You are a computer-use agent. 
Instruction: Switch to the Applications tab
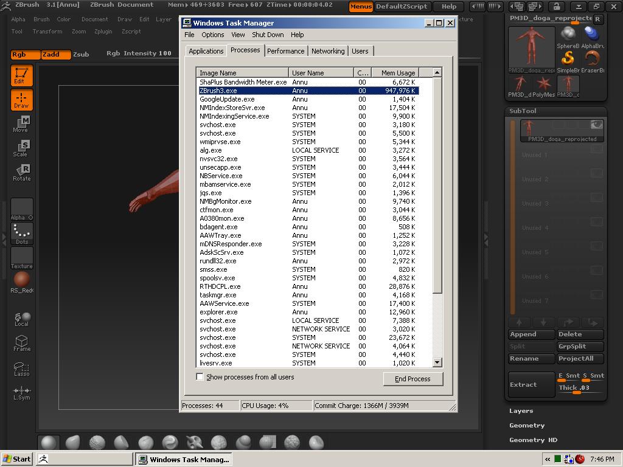(206, 51)
